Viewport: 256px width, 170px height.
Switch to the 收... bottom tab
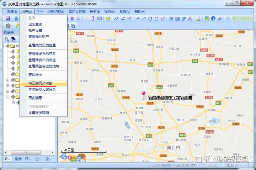coord(7,159)
